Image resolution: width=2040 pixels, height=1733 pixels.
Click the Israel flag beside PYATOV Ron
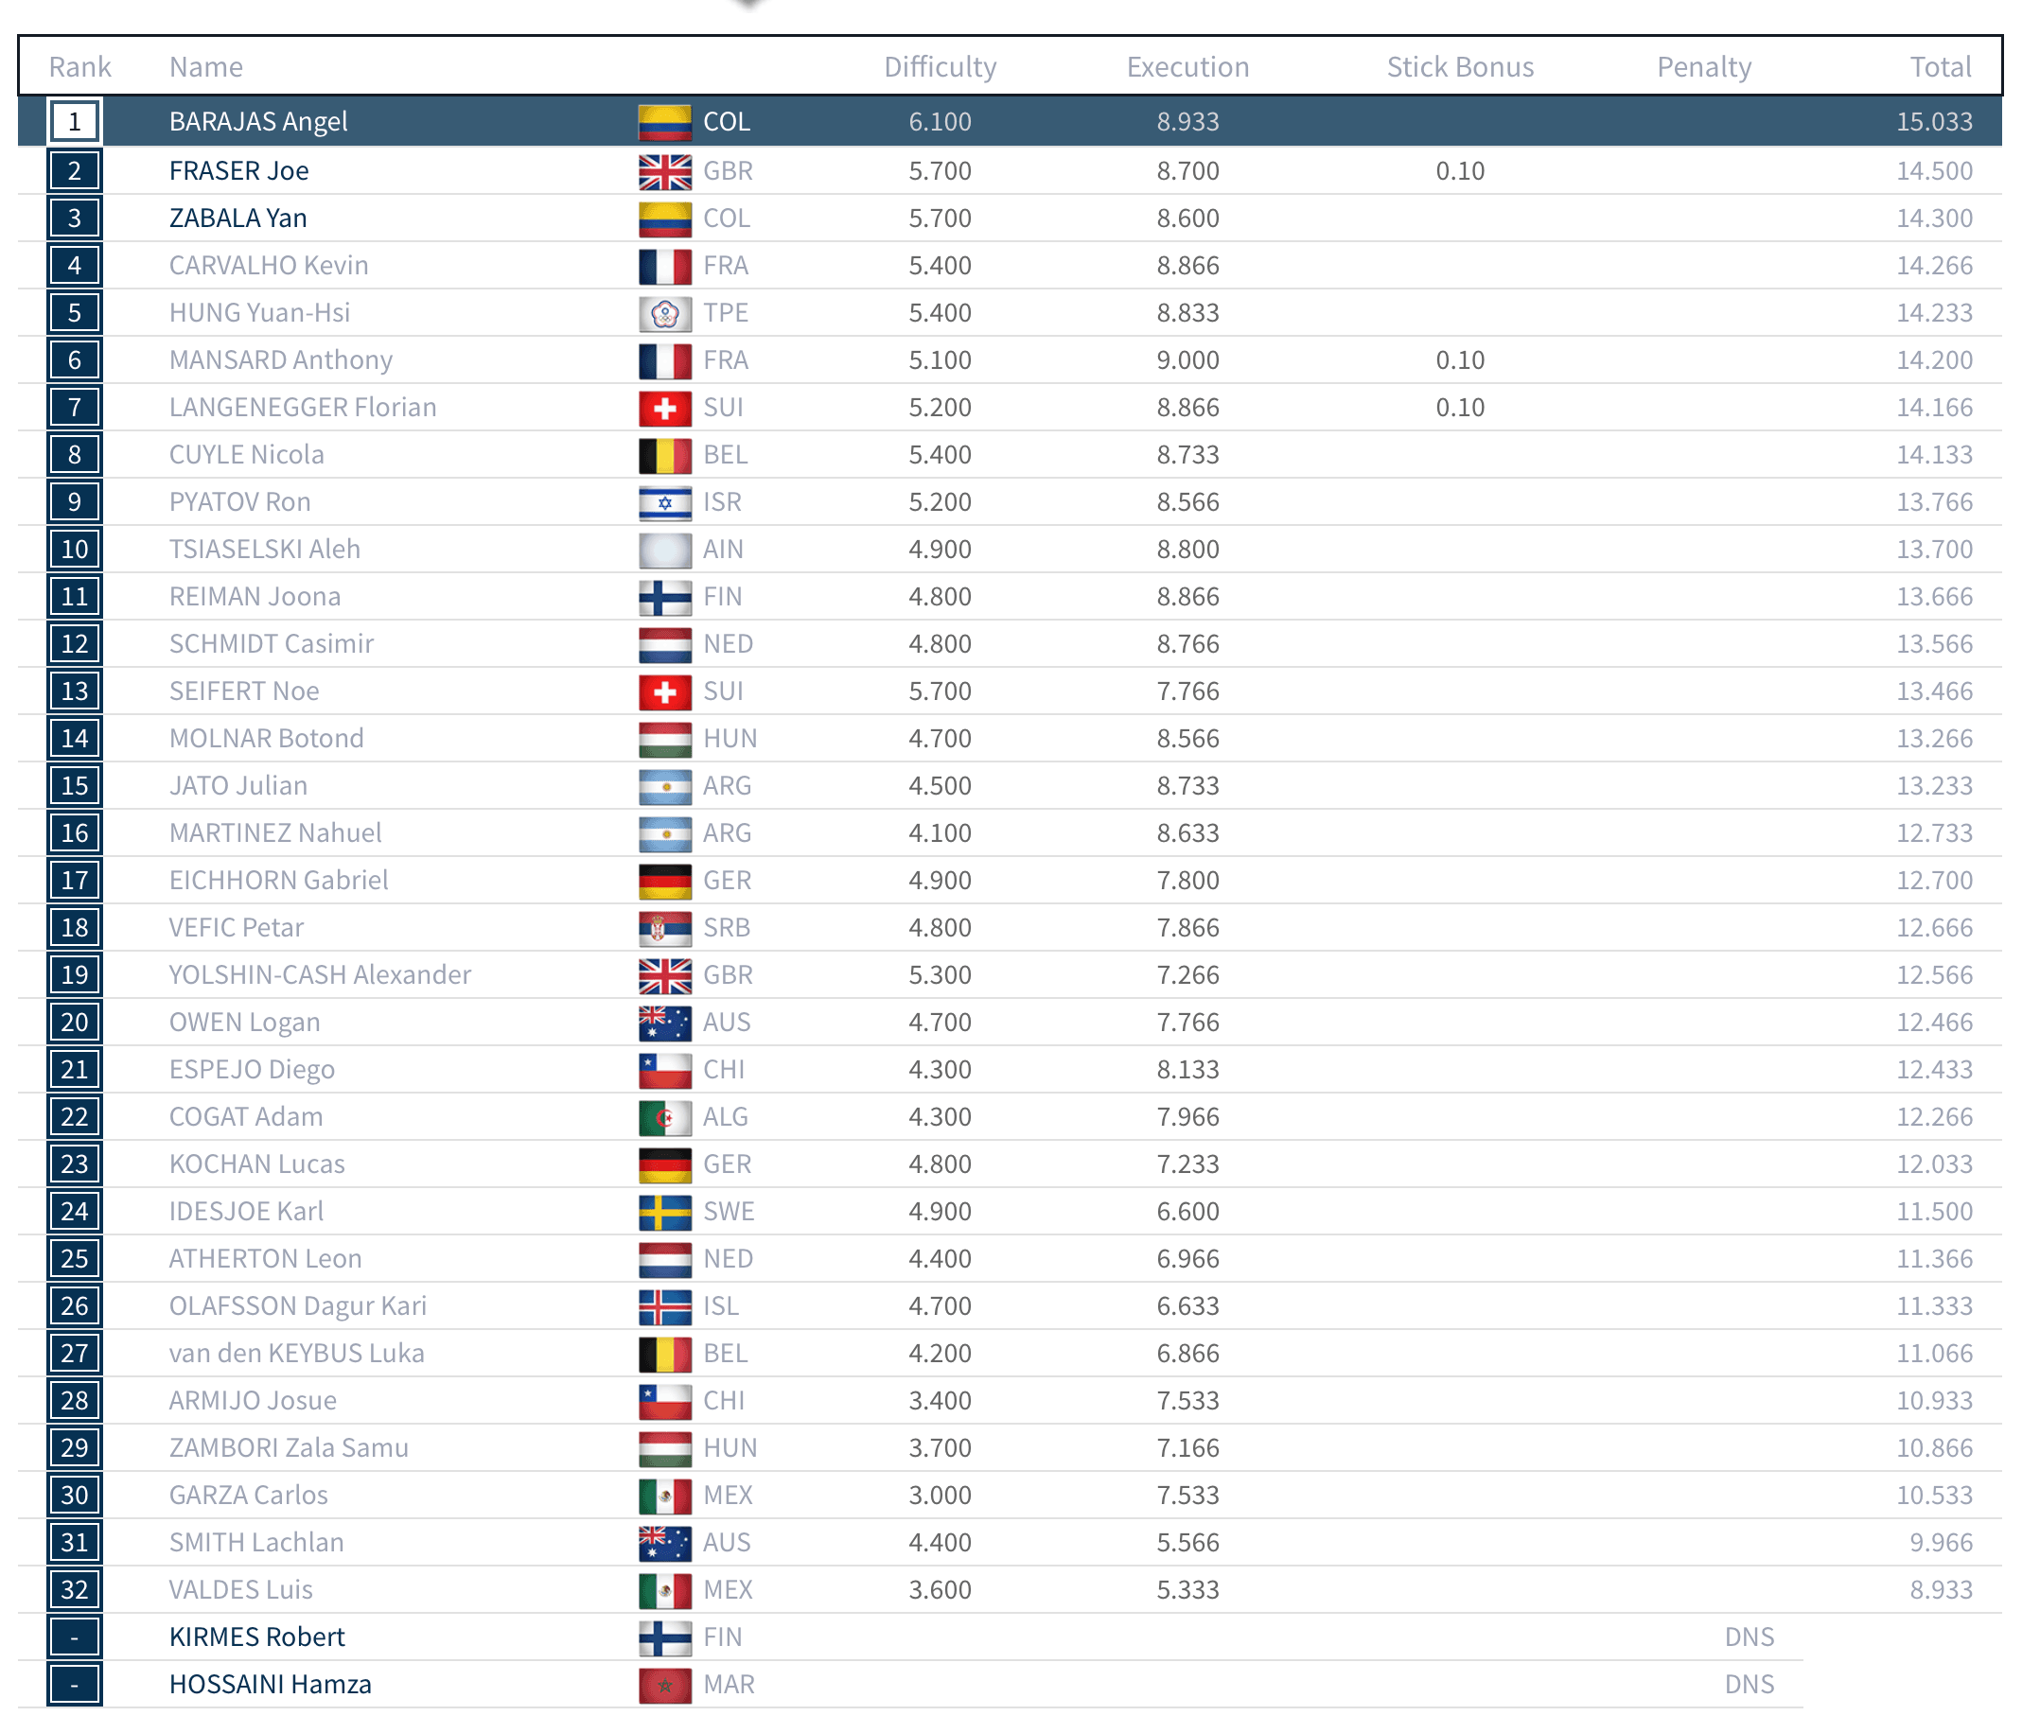[x=664, y=502]
